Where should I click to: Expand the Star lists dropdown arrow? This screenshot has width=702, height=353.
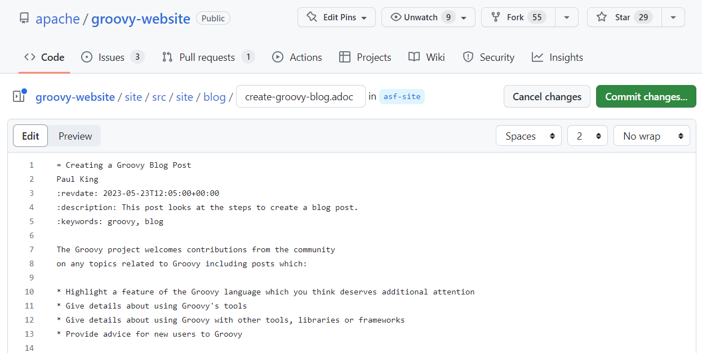point(673,17)
